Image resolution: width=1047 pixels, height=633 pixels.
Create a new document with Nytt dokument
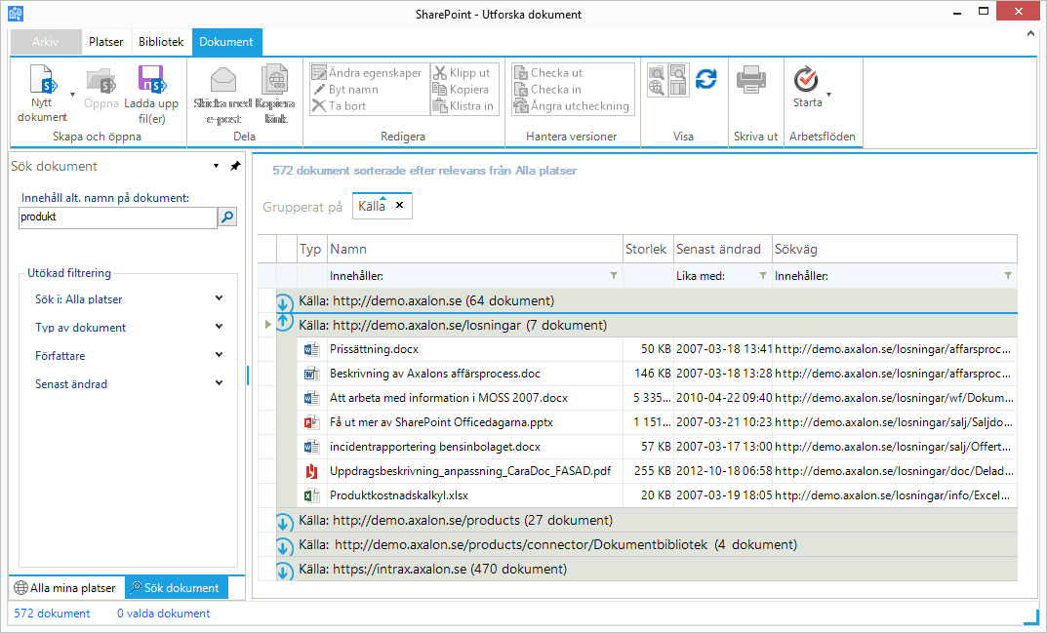tap(41, 94)
